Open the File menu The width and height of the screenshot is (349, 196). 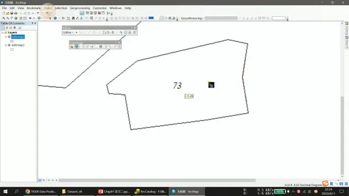point(4,8)
